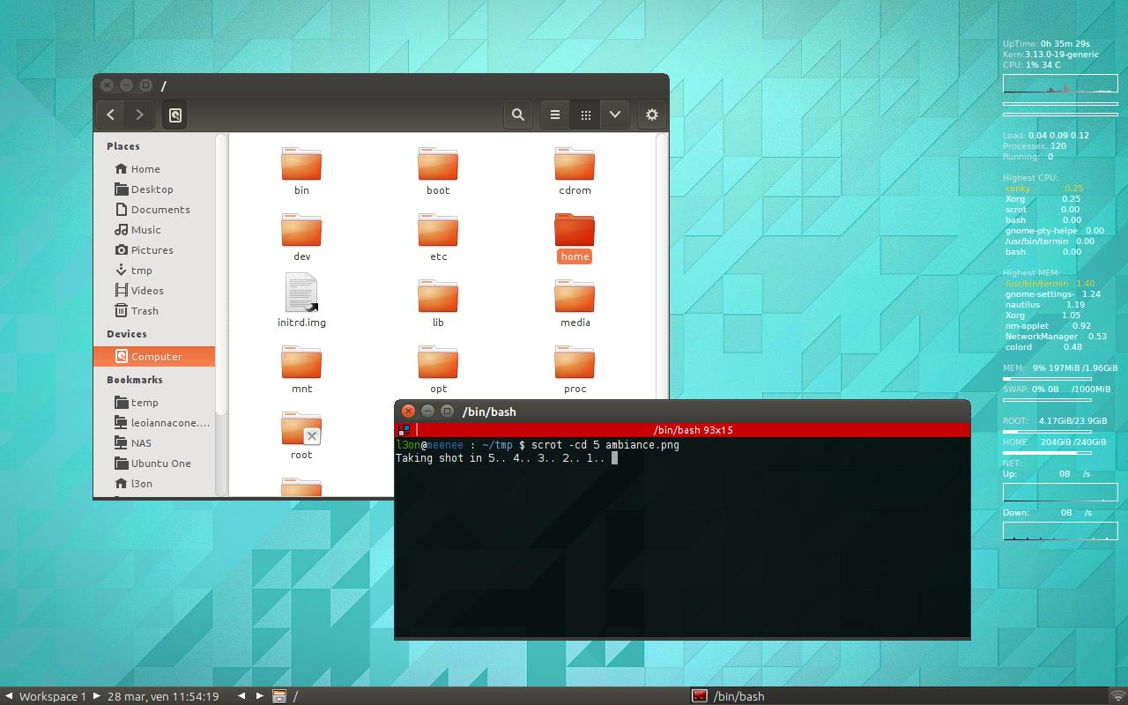Click the Computer location icon in the toolbar
Screen dimensions: 1128x705
(175, 115)
